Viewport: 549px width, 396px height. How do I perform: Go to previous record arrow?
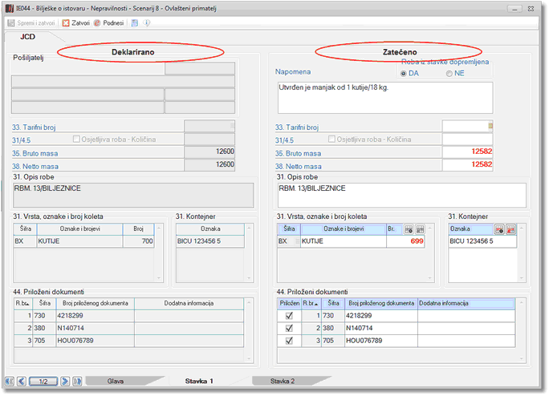click(x=22, y=381)
